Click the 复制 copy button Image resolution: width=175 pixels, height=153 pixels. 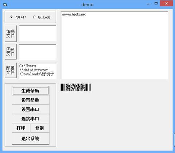[x=40, y=128]
